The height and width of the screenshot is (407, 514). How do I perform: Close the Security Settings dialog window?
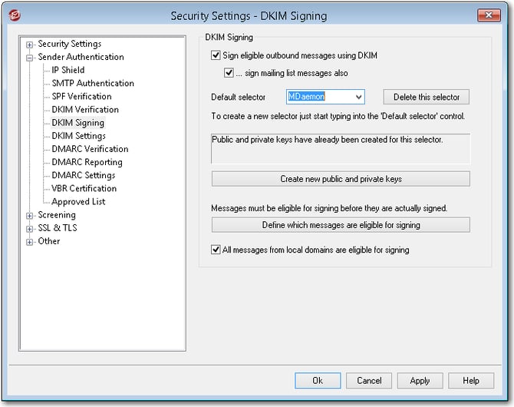489,15
